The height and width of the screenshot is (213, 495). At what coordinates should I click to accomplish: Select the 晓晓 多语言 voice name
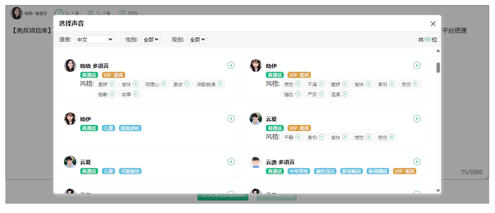tap(94, 66)
